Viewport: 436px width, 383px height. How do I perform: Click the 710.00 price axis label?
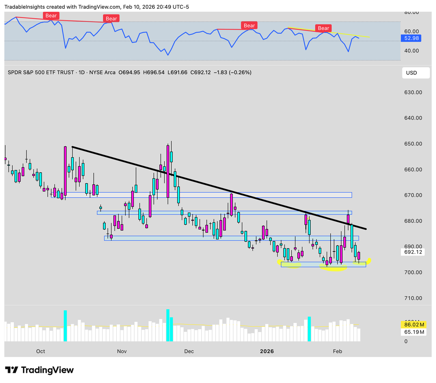[x=413, y=298]
